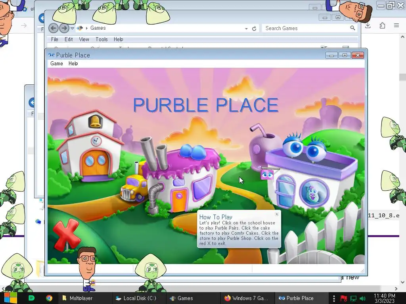Click the Games breadcrumb in address bar
Image resolution: width=406 pixels, height=304 pixels.
[98, 28]
